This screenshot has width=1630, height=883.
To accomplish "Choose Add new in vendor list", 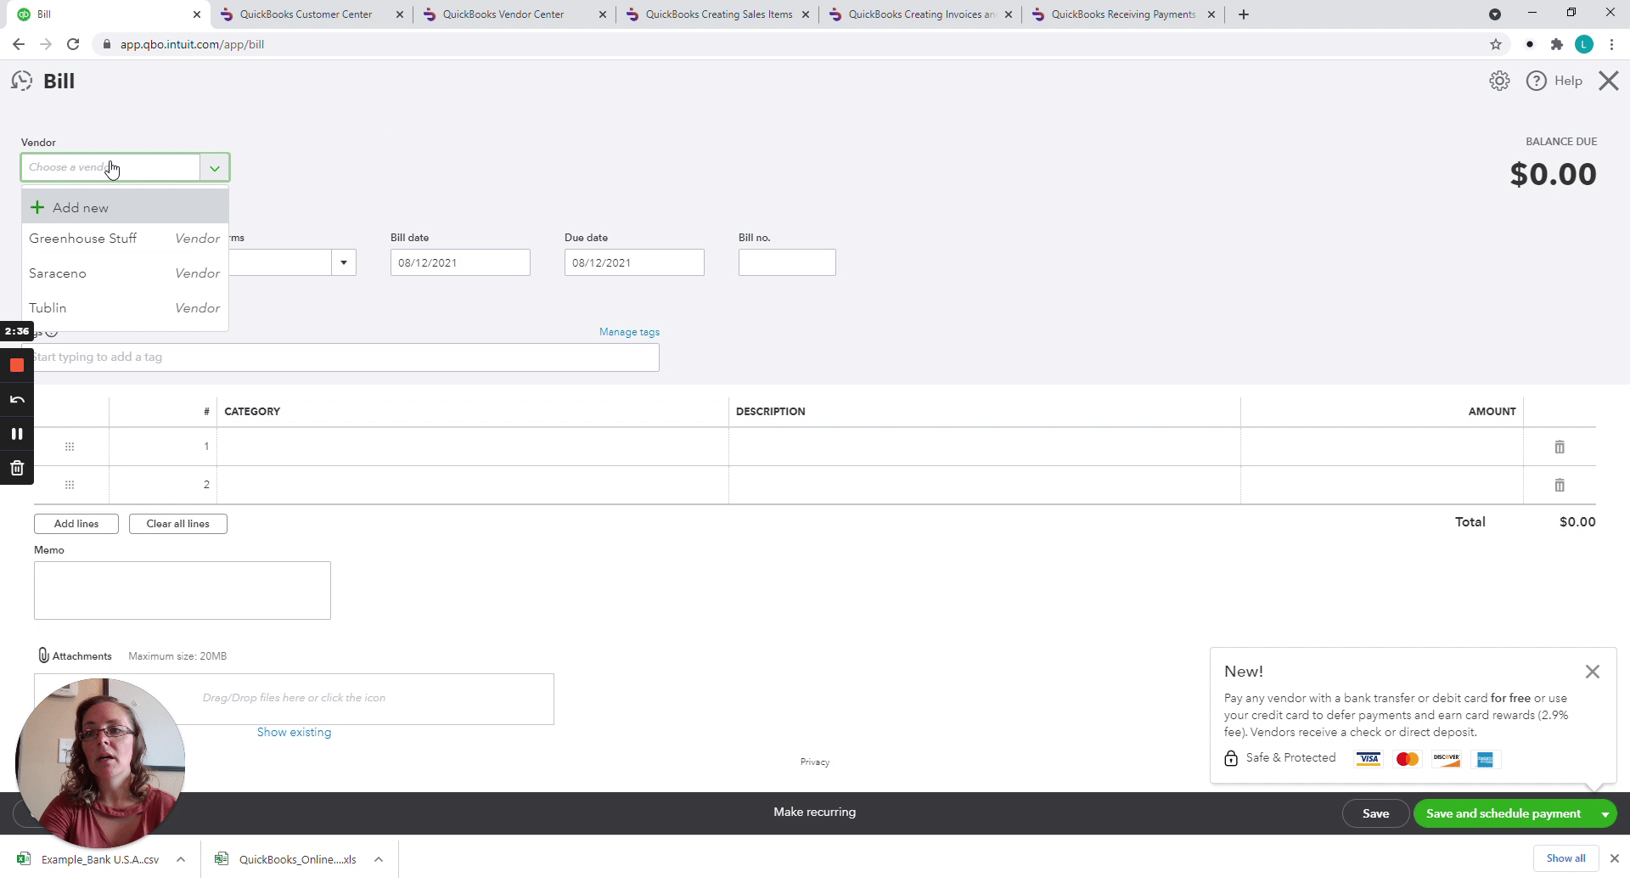I will [x=80, y=208].
